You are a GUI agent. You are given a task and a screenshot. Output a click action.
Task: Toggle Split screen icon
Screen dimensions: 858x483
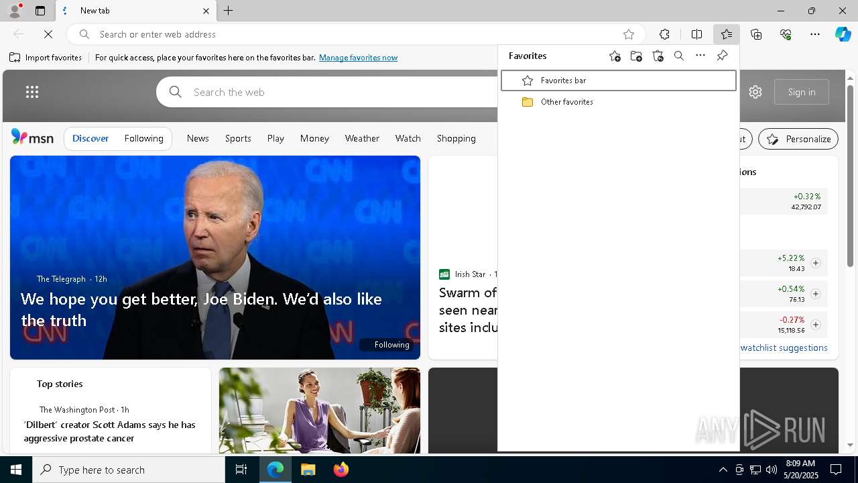696,34
